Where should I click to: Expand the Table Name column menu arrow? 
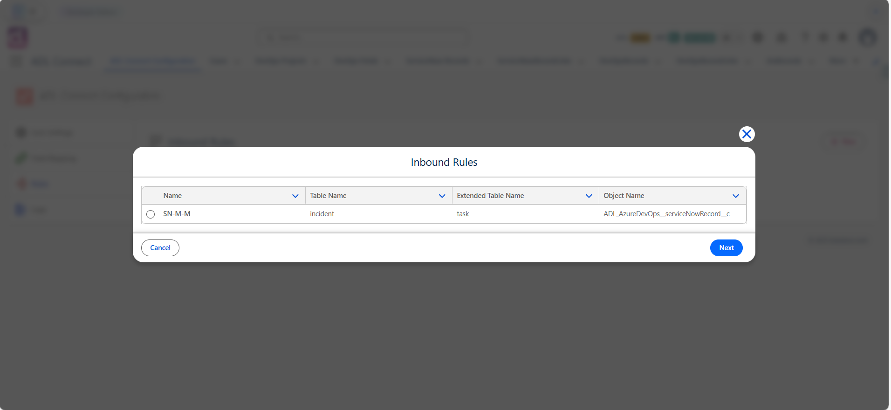coord(442,196)
